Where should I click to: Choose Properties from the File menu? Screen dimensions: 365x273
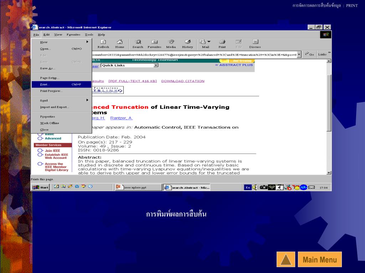click(61, 117)
